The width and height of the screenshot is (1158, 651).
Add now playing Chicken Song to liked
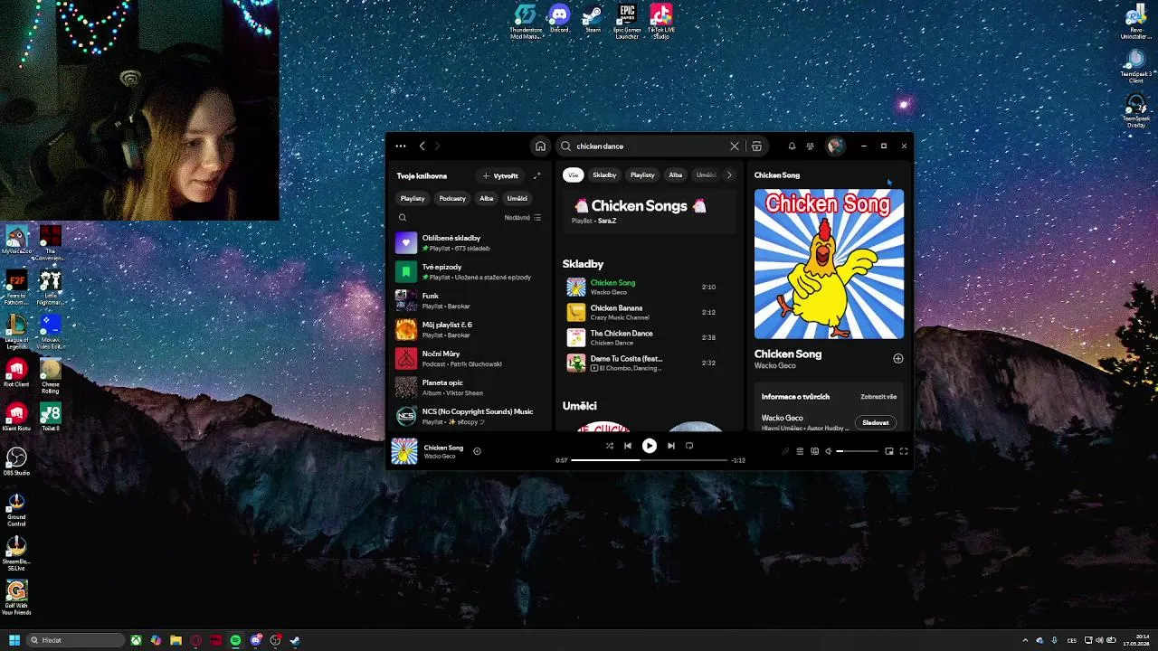click(x=477, y=451)
